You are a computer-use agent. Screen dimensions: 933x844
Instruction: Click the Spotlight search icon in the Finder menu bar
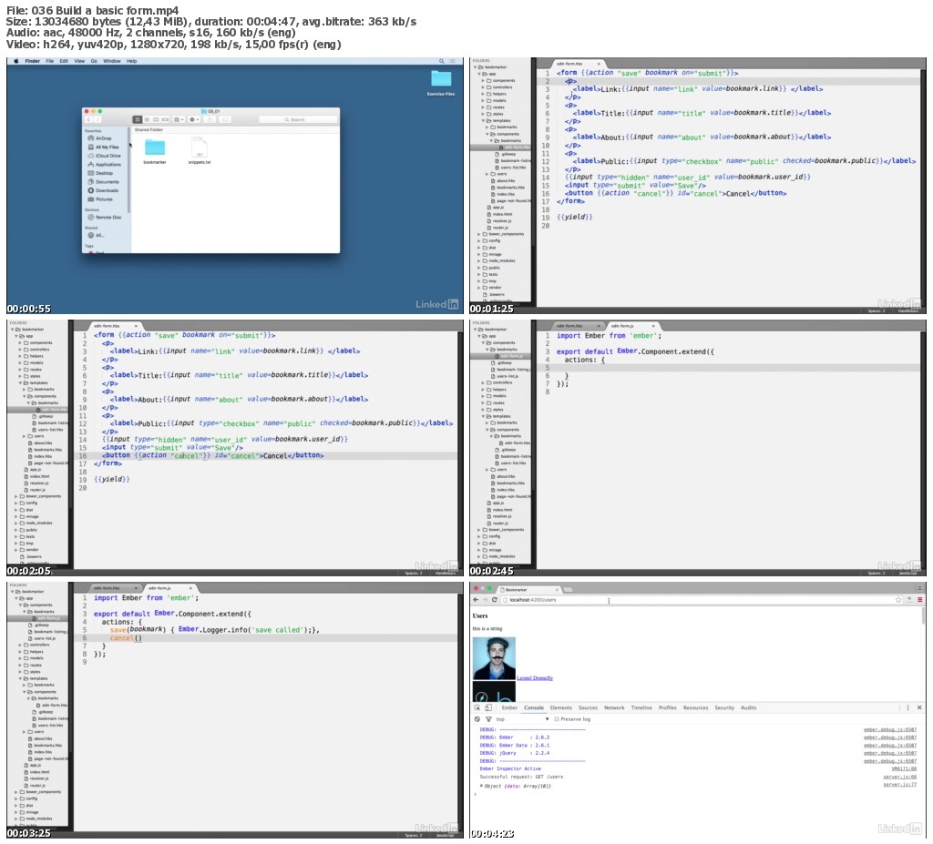(442, 61)
